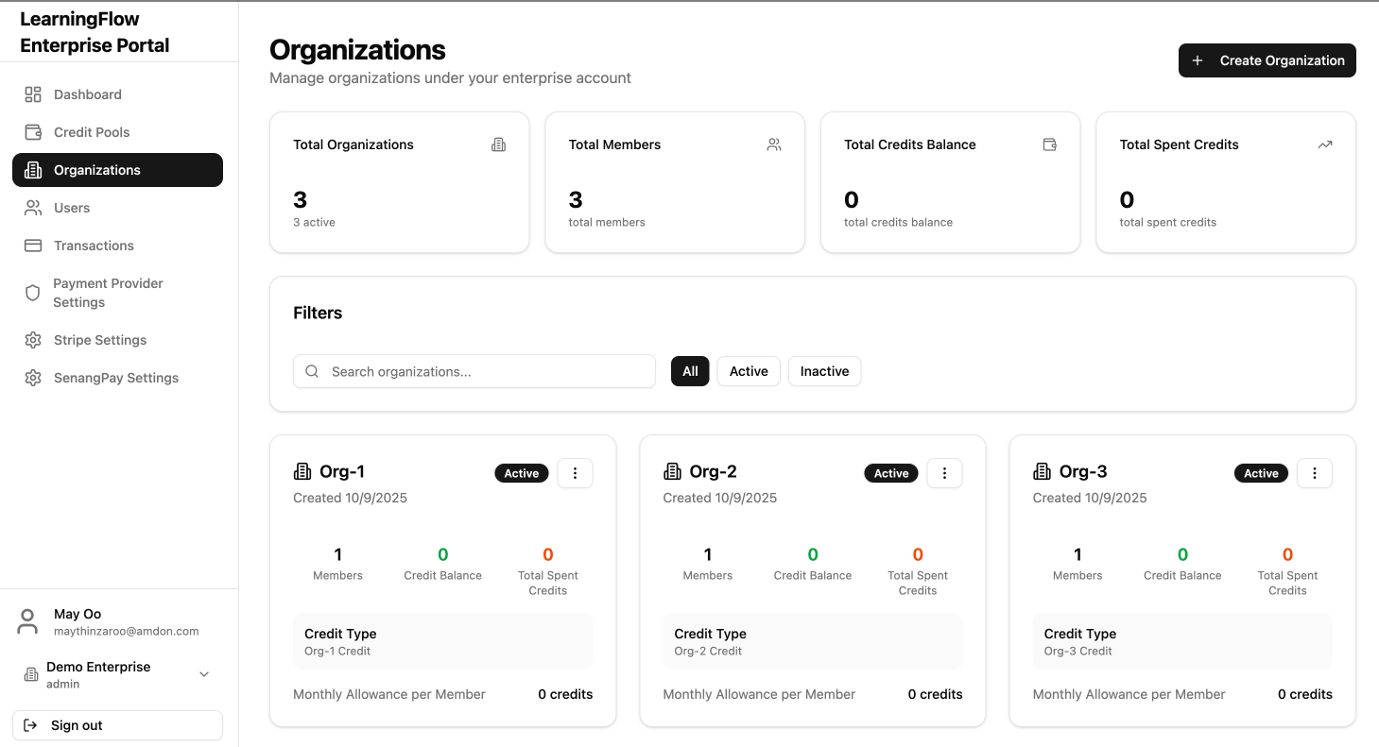Viewport: 1379px width, 747px height.
Task: Open the three-dot menu on Org-3 card
Action: click(x=1315, y=472)
